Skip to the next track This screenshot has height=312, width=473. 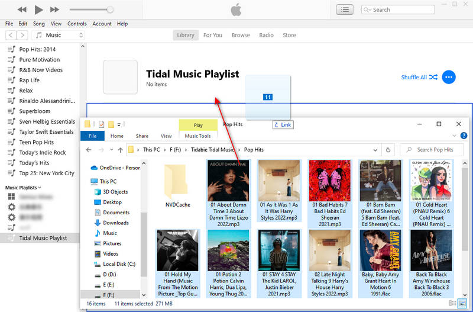click(x=54, y=9)
